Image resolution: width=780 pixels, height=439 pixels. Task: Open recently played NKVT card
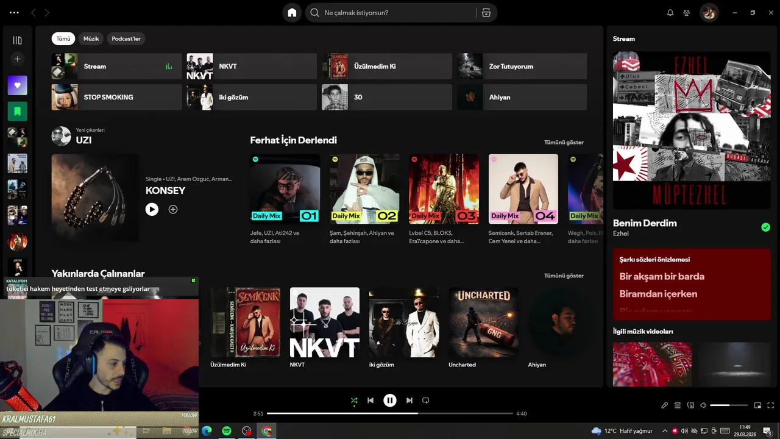coord(325,328)
